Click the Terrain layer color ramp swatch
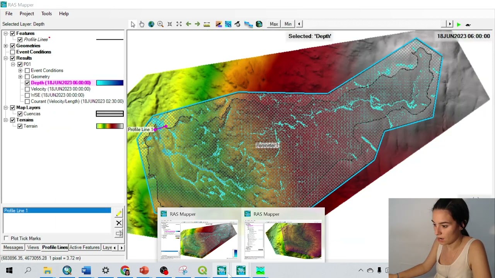The width and height of the screenshot is (495, 278). 110,126
